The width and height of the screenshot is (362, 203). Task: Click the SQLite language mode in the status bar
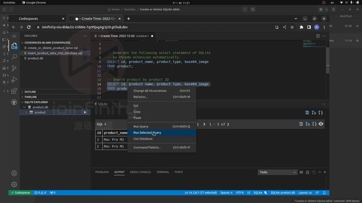[x=258, y=193]
